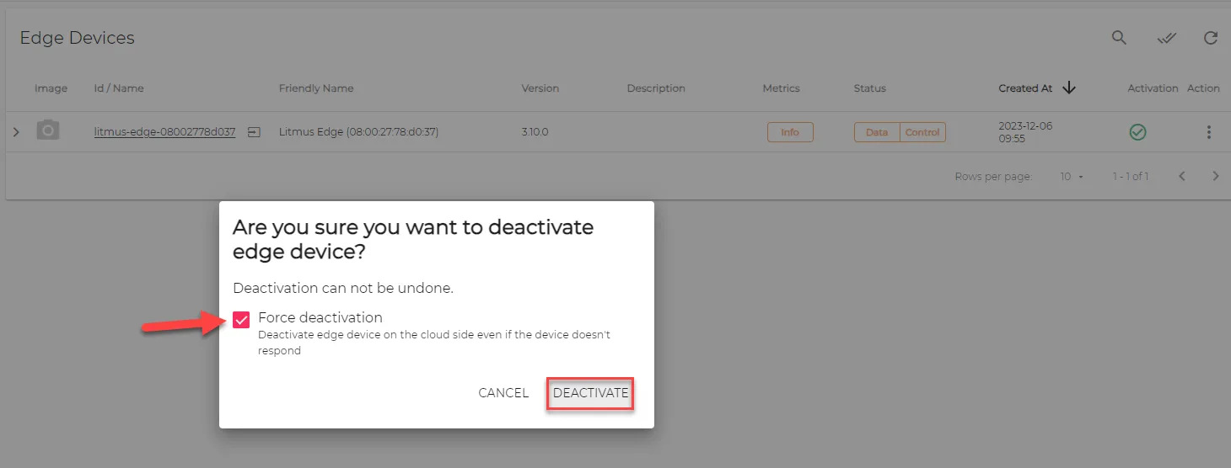Click the double-checkmark select all icon
Screen dimensions: 1231x468
1167,38
